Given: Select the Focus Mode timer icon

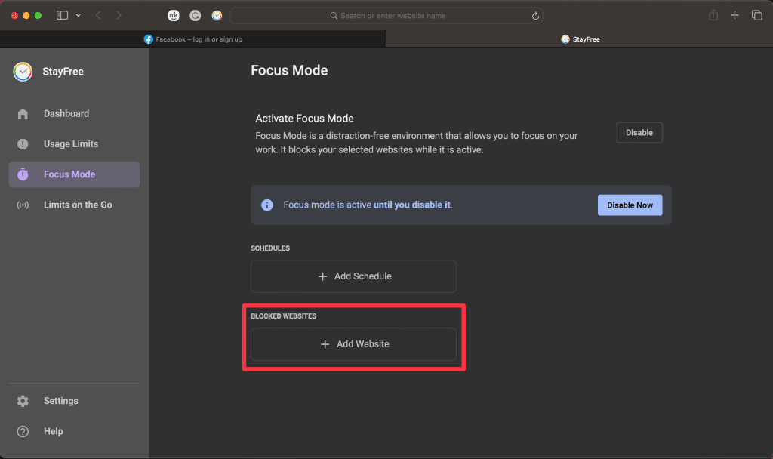Looking at the screenshot, I should pyautogui.click(x=23, y=174).
